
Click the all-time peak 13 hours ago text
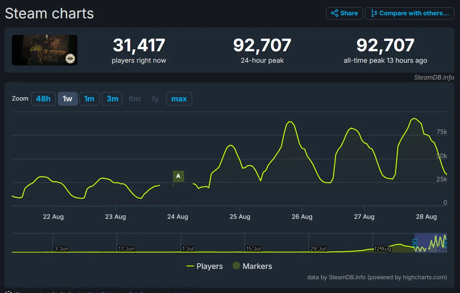(385, 60)
